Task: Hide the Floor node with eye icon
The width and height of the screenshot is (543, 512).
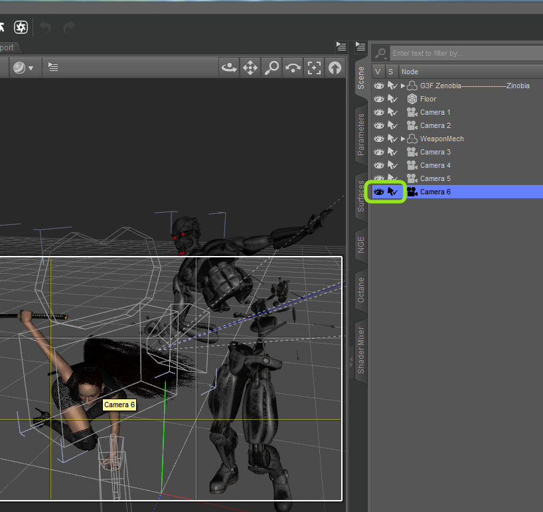Action: click(x=379, y=99)
